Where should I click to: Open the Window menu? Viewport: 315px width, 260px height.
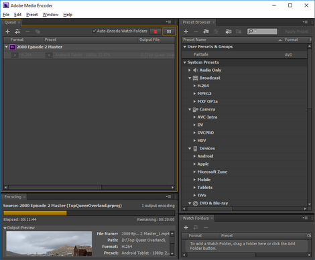point(50,15)
